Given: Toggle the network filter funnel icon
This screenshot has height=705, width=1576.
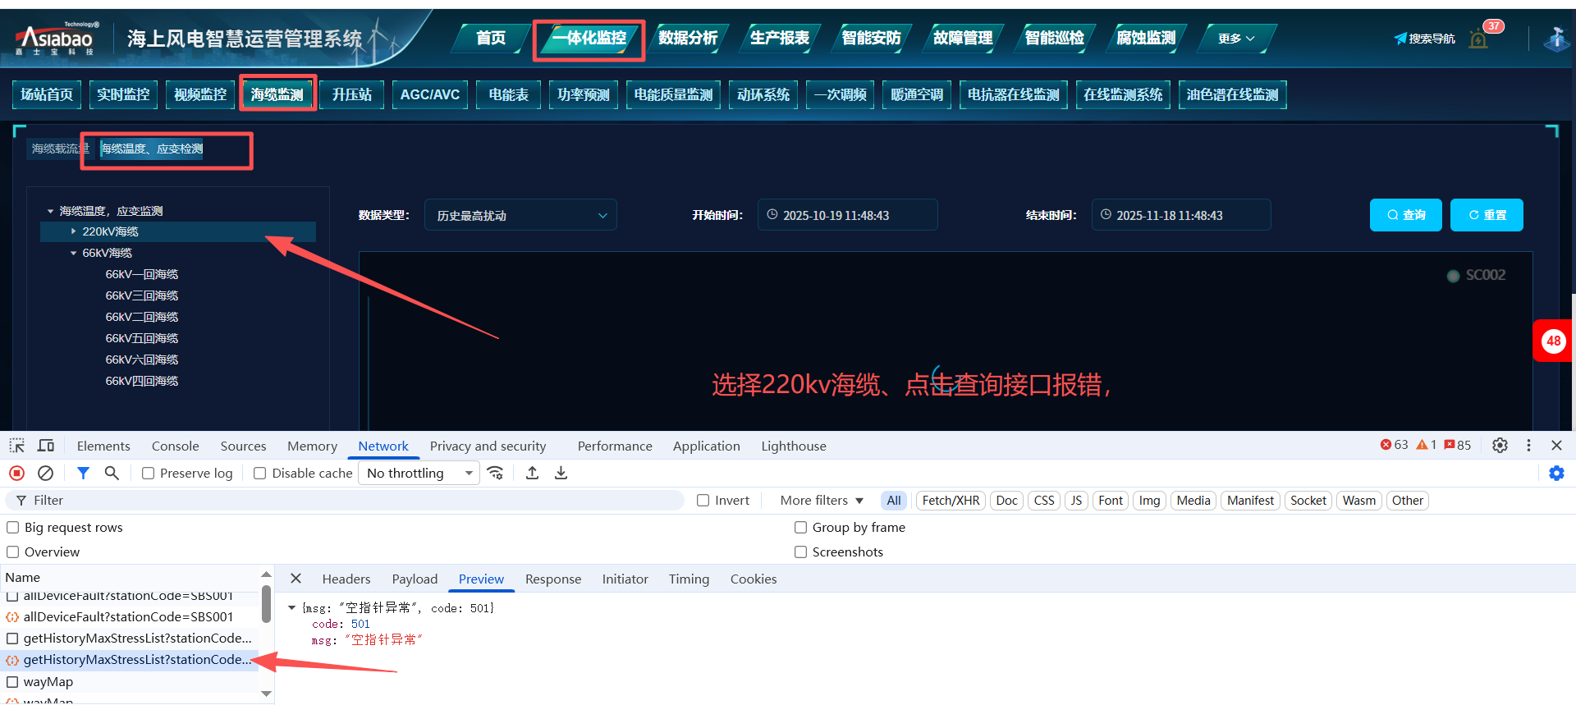Looking at the screenshot, I should 83,473.
